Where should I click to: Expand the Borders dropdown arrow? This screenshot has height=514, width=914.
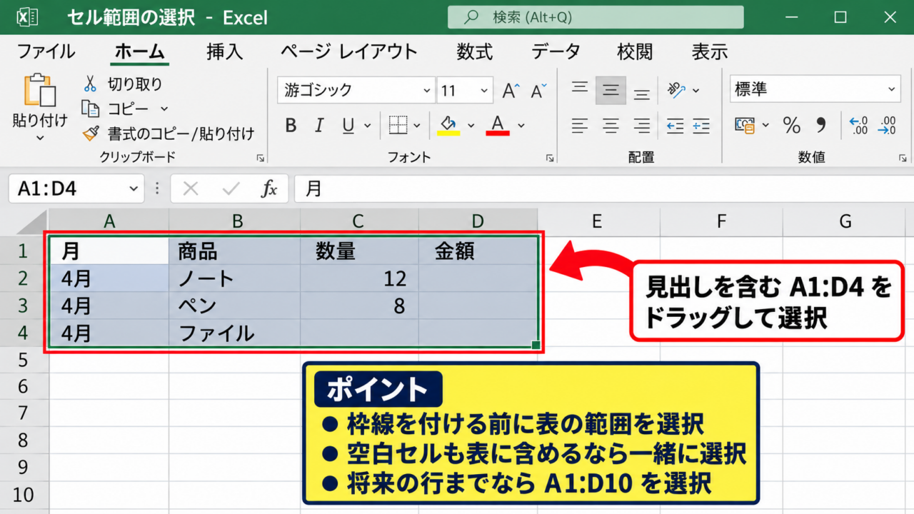(417, 126)
